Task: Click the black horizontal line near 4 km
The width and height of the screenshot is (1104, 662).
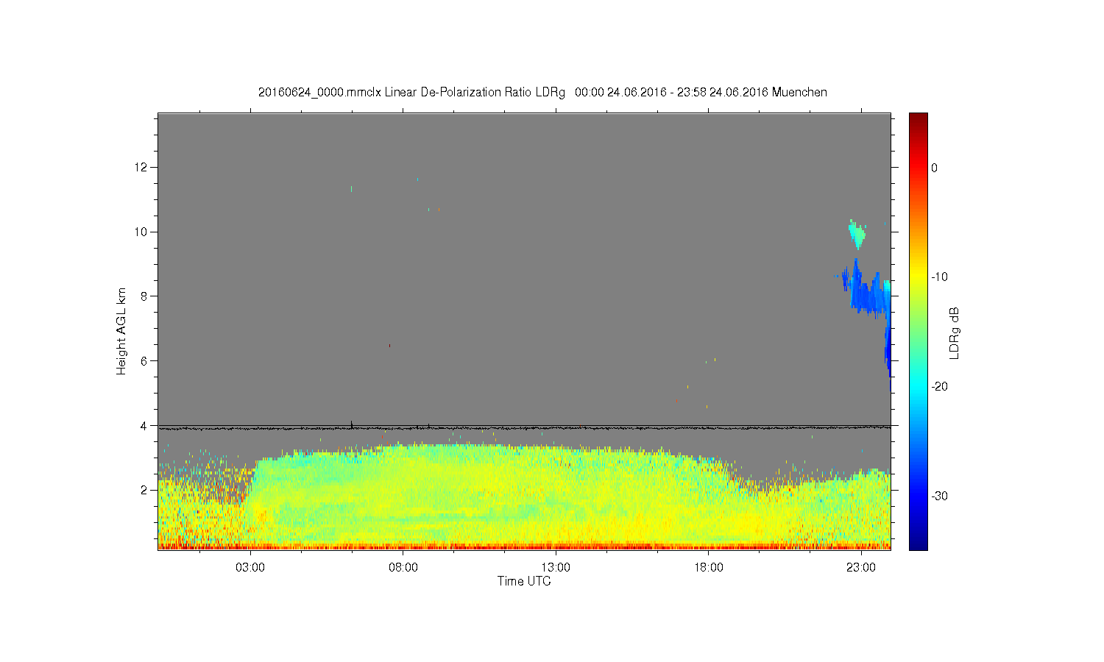Action: (524, 427)
